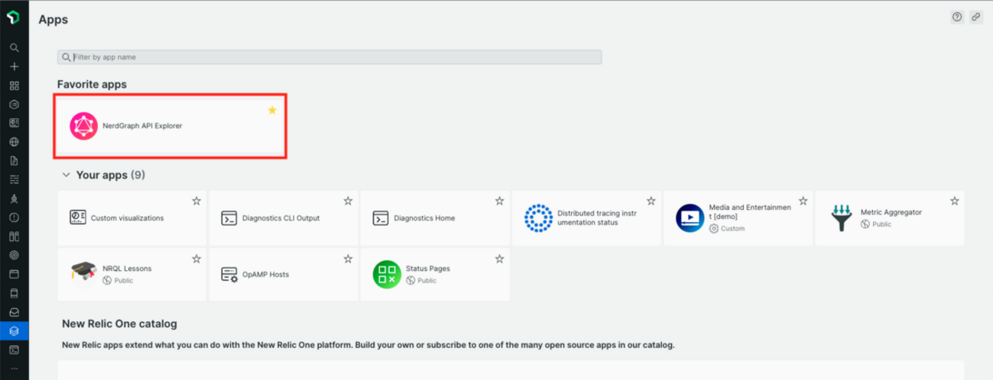
Task: Open the highlighted Apps icon in sidebar
Action: 14,330
